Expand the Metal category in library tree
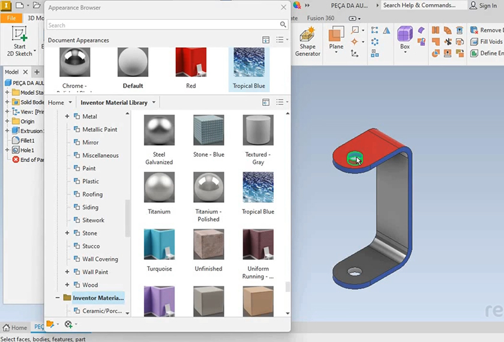The image size is (504, 342). [x=67, y=116]
